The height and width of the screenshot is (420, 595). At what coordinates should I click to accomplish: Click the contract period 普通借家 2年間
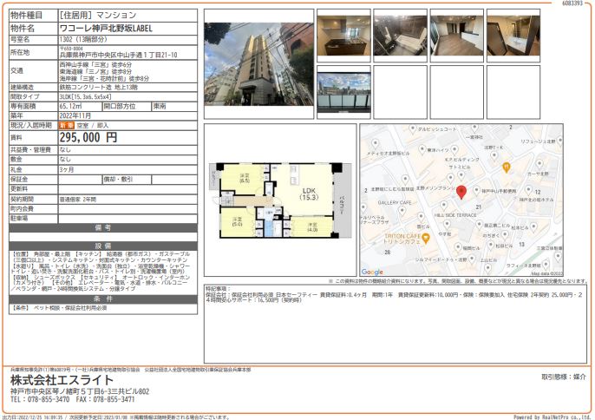tap(78, 199)
